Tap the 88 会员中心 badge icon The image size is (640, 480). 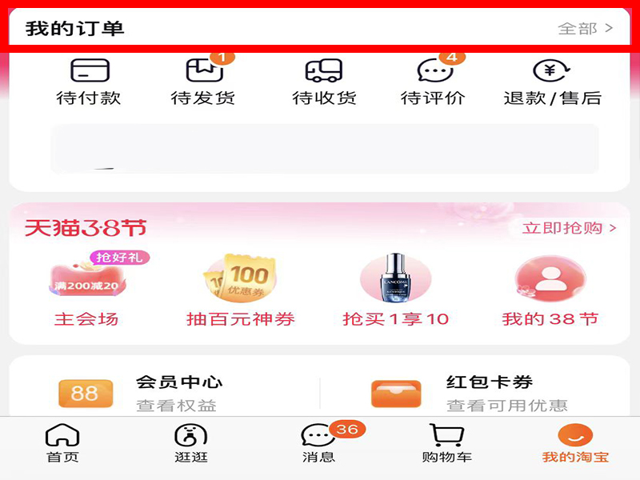click(86, 394)
